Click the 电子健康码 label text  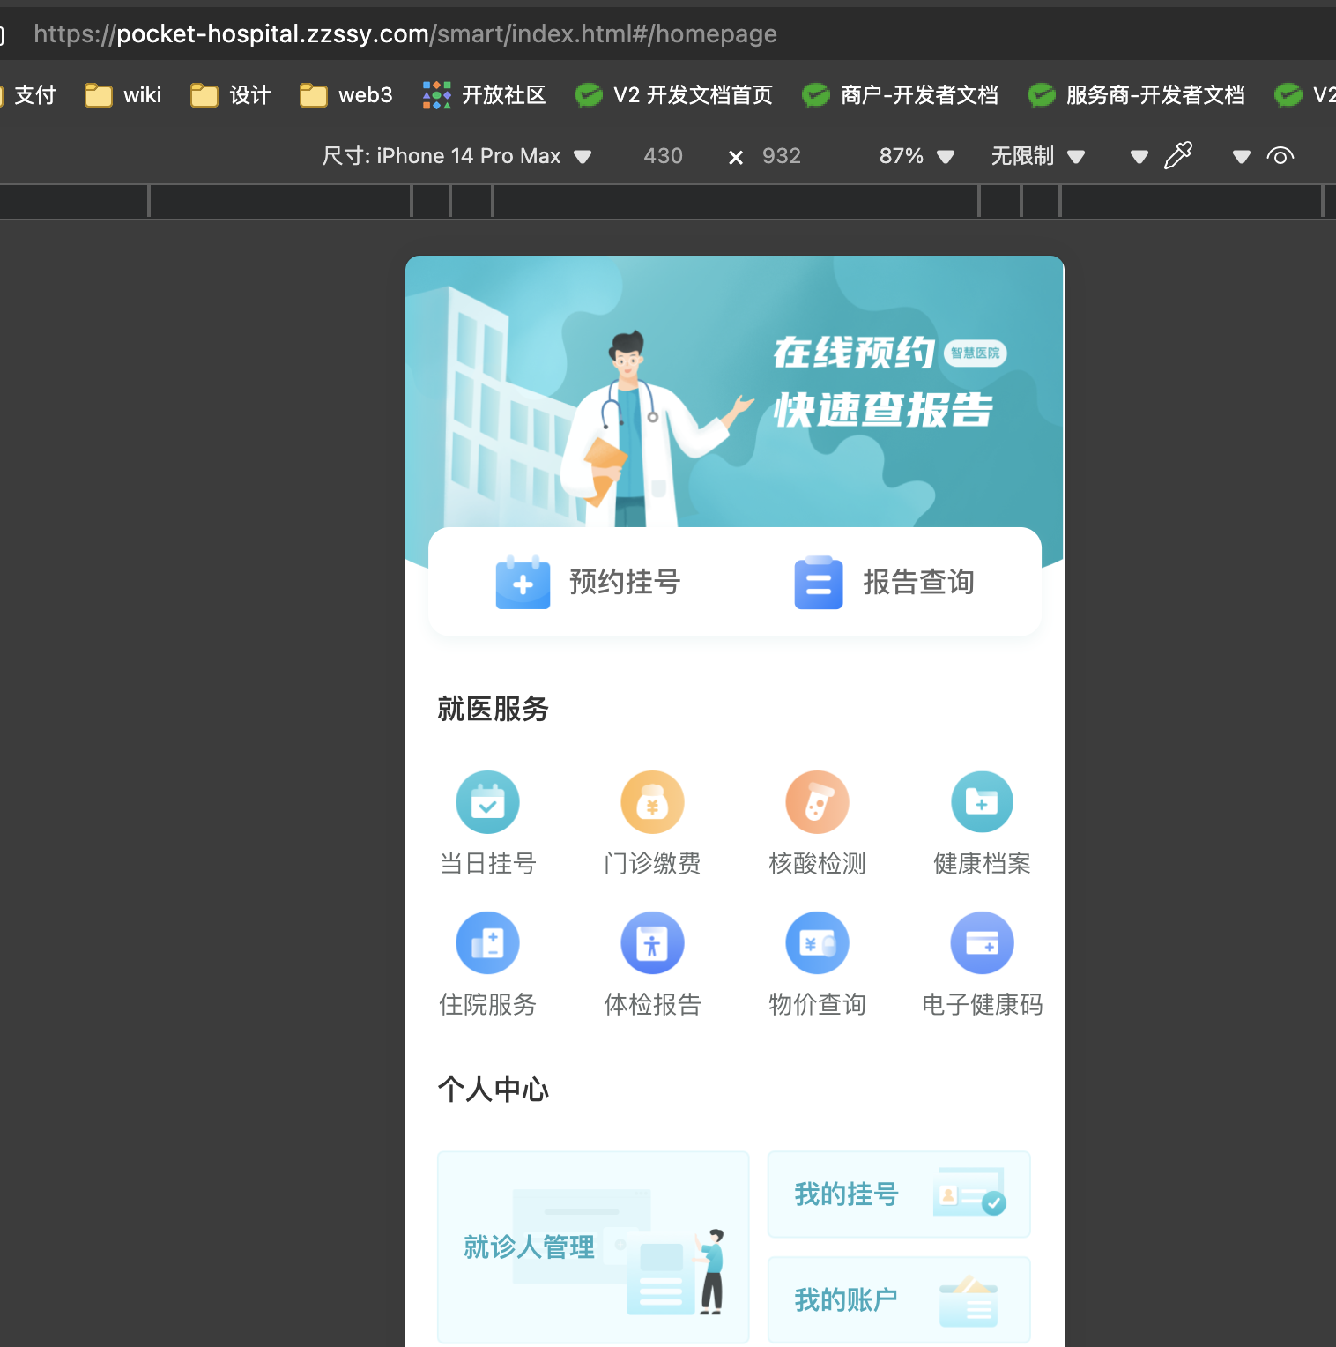(x=982, y=1004)
